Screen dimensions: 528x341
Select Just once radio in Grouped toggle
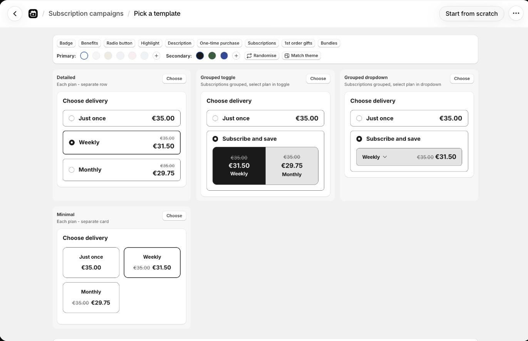coord(215,118)
